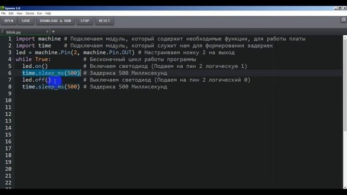Screen dimensions: 347x195
Task: Click the STOP button
Action: click(x=85, y=21)
